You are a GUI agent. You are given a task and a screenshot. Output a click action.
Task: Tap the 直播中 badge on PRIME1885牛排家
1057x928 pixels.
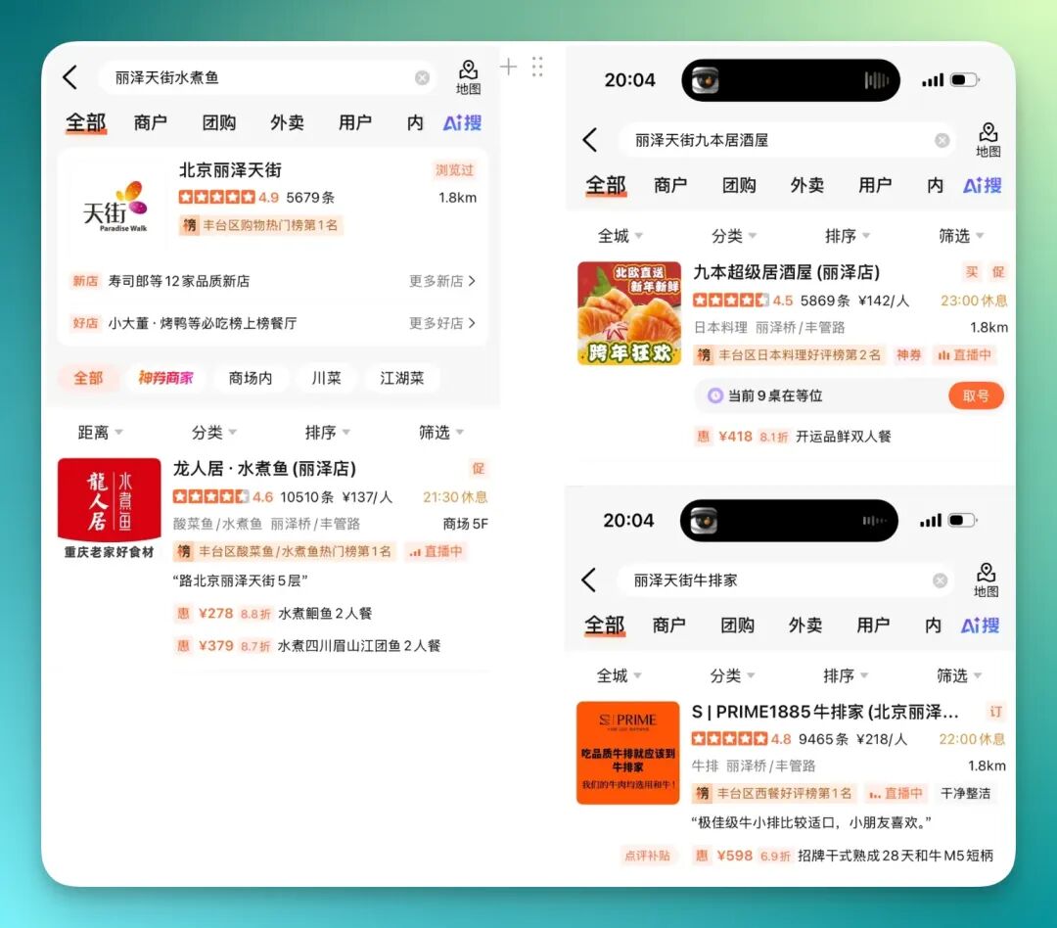pos(896,793)
